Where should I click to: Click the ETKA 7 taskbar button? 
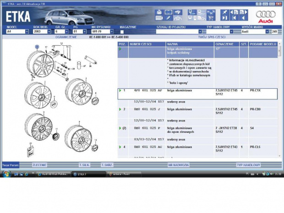point(88,174)
